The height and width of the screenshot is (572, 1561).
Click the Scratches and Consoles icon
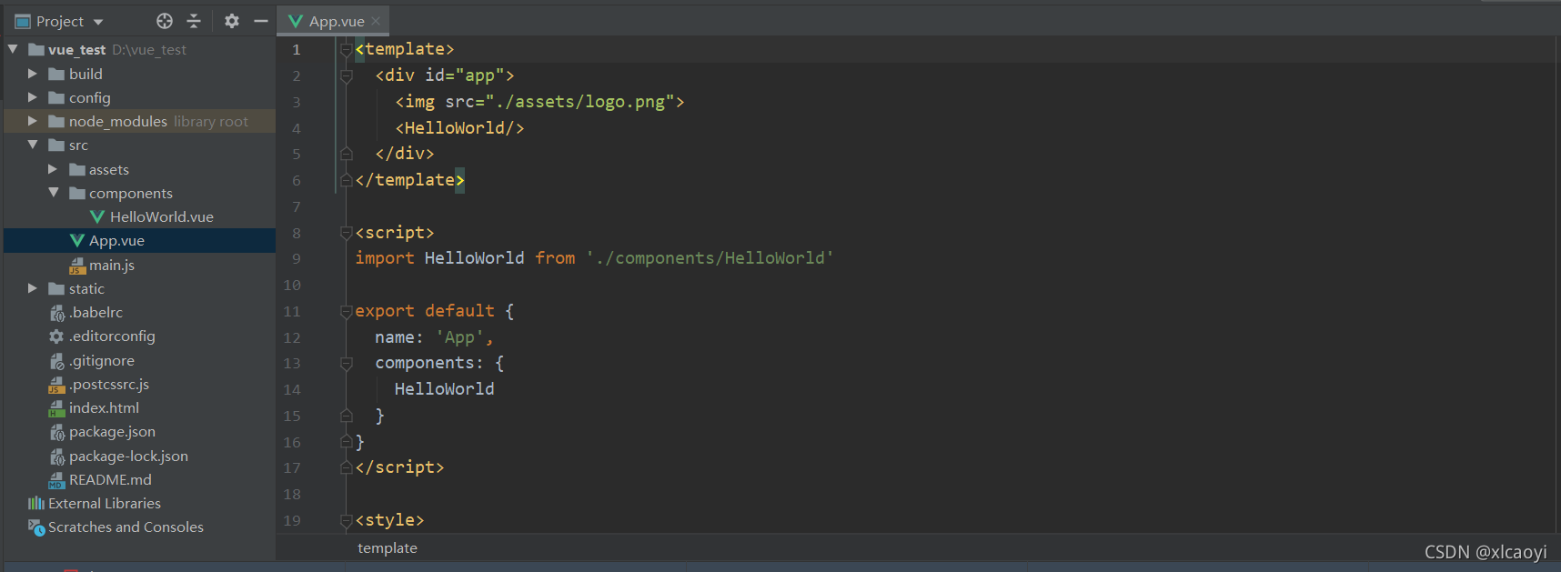36,527
